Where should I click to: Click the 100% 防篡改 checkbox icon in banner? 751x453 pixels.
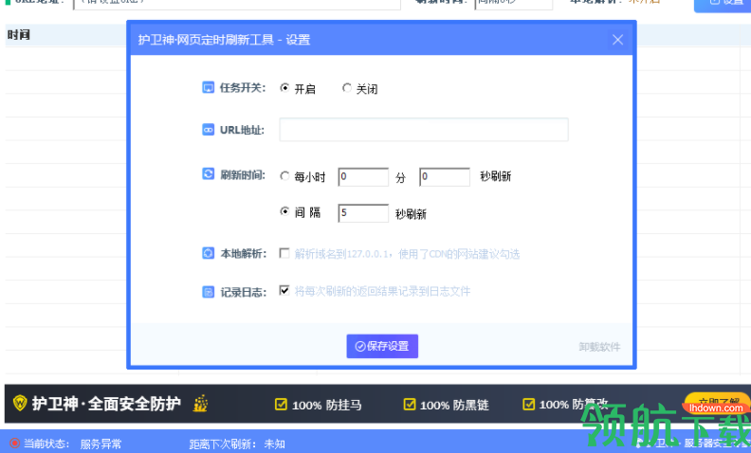tap(528, 404)
